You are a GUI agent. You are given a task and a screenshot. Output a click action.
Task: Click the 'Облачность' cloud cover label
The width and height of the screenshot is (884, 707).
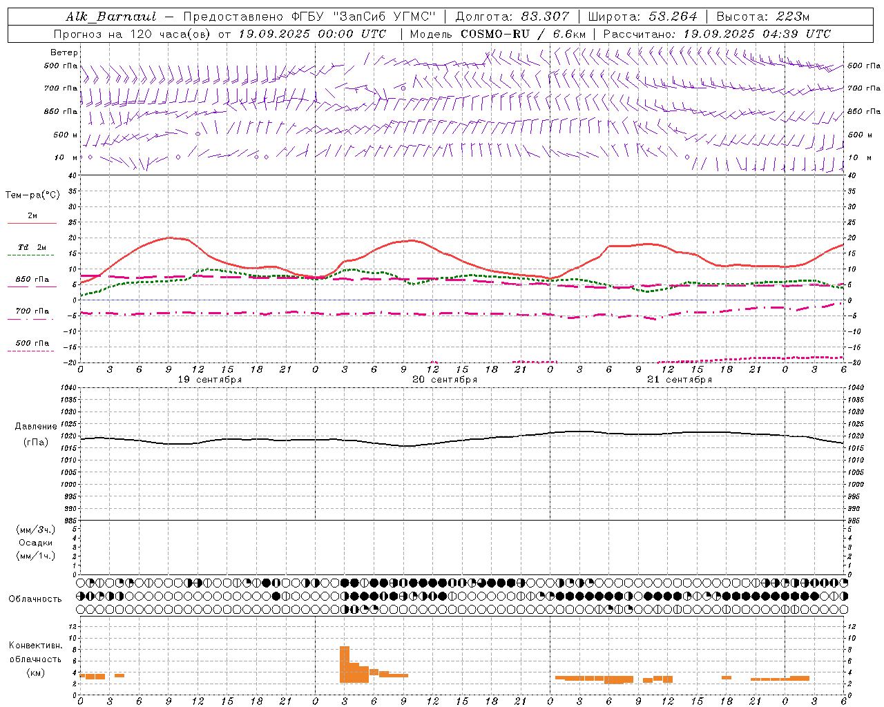(35, 599)
